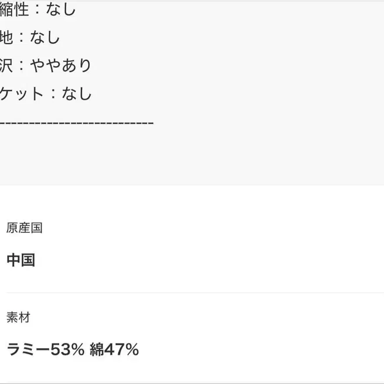This screenshot has height=384, width=384.
Task: Click the 沢：ややあり text line
Action: click(x=46, y=65)
